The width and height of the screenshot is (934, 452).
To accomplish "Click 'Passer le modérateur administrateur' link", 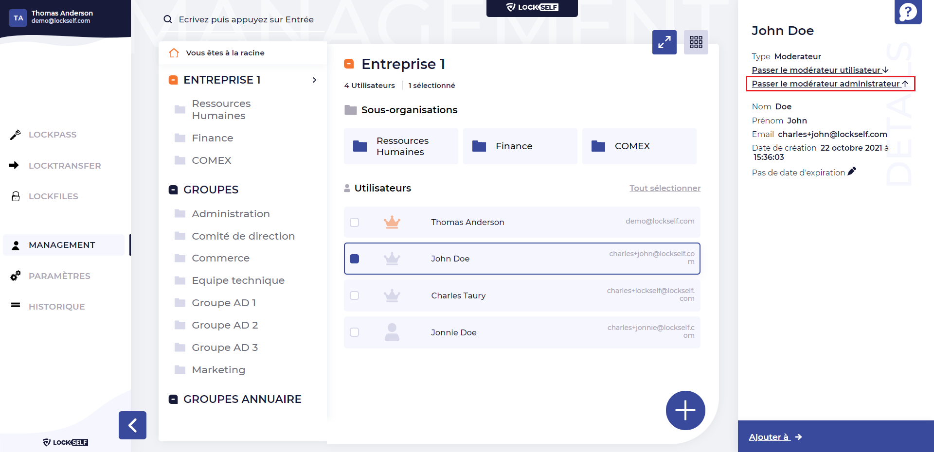I will [x=829, y=84].
